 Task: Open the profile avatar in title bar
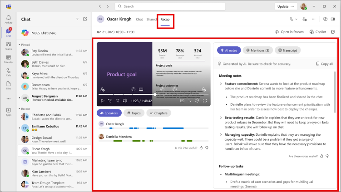click(304, 6)
